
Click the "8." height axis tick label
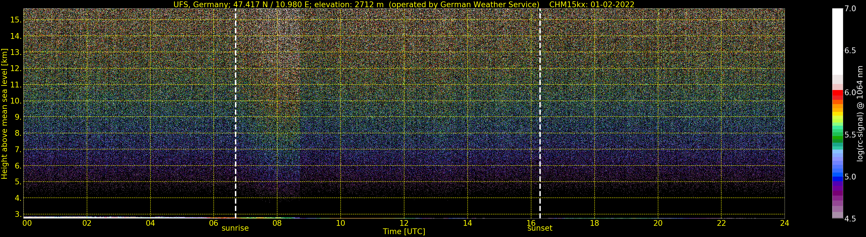click(x=18, y=133)
